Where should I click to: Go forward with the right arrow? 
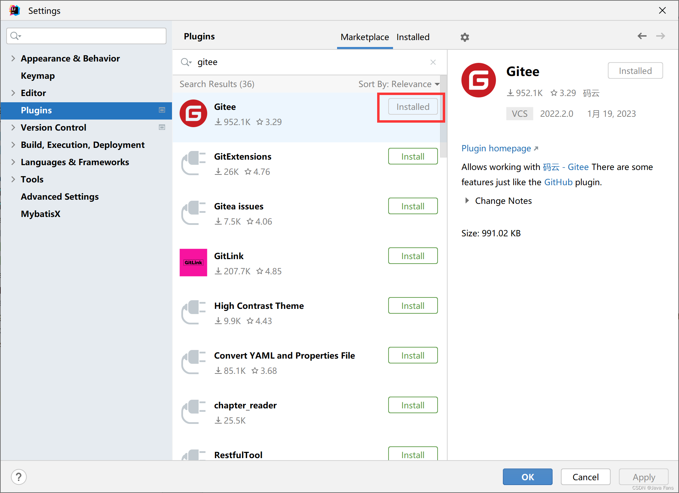click(660, 36)
